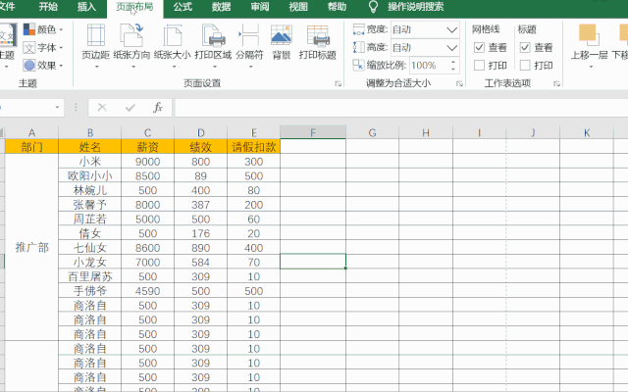The image size is (628, 392).
Task: Expand the 宽度 自动 dropdown
Action: (x=451, y=30)
